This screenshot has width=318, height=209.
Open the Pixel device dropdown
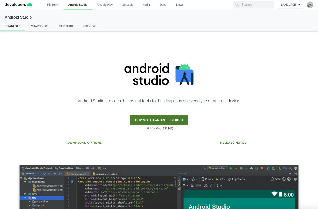click(x=207, y=179)
